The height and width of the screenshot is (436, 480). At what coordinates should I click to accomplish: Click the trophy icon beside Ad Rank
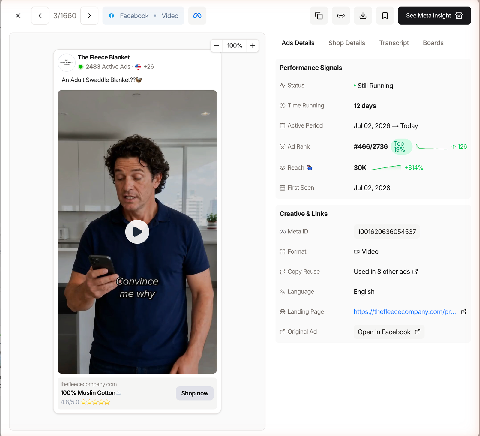pos(282,146)
